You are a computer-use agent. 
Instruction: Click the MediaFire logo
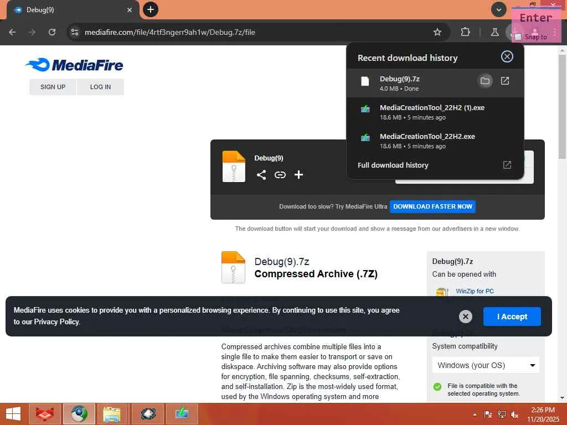point(74,65)
